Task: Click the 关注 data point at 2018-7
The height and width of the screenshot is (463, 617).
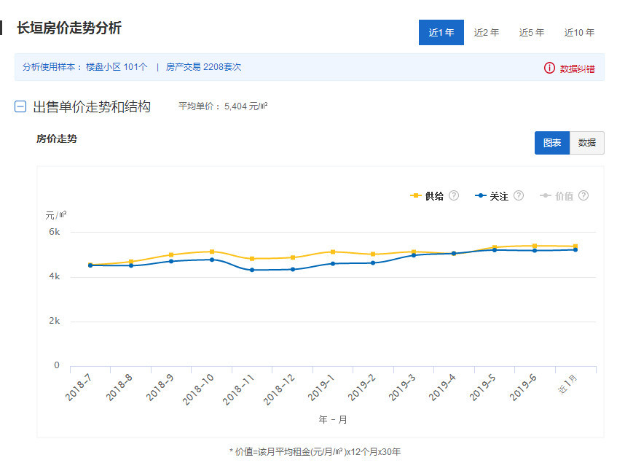Action: pos(90,265)
